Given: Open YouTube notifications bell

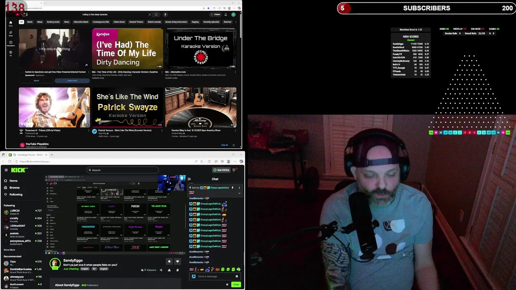Looking at the screenshot, I should pyautogui.click(x=226, y=14).
